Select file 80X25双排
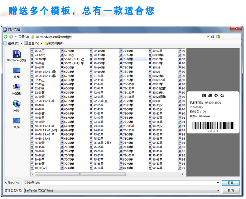Image resolution: width=246 pixels, height=199 pixels. pos(159,88)
